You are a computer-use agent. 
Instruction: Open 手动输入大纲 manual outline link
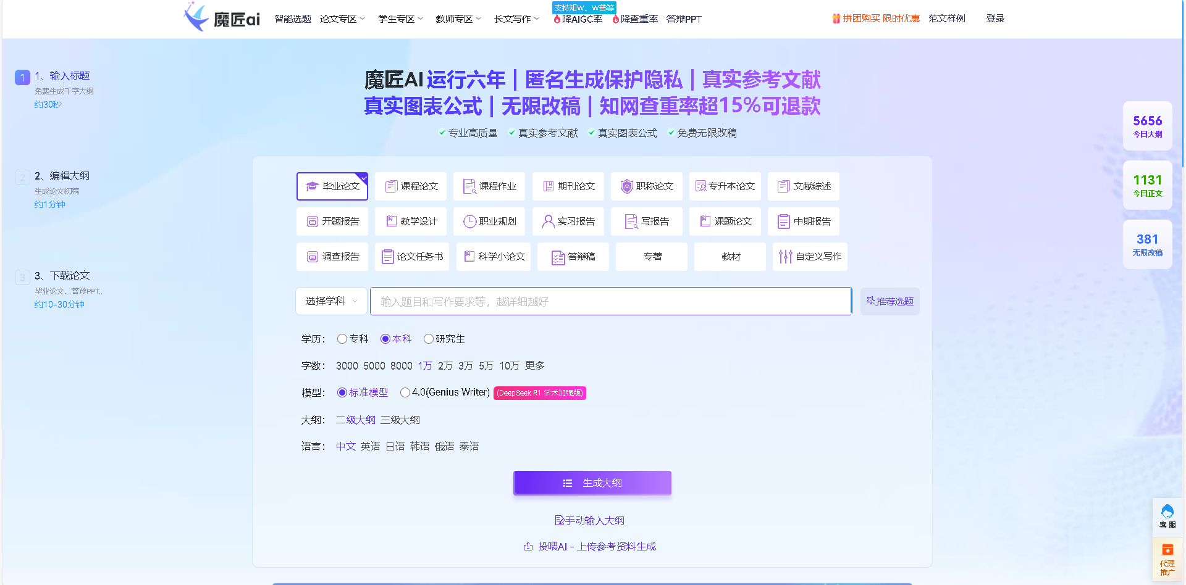tap(591, 520)
